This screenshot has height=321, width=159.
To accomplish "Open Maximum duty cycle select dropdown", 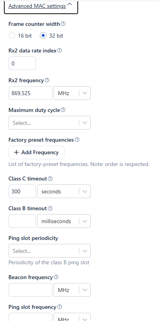I will pyautogui.click(x=50, y=123).
